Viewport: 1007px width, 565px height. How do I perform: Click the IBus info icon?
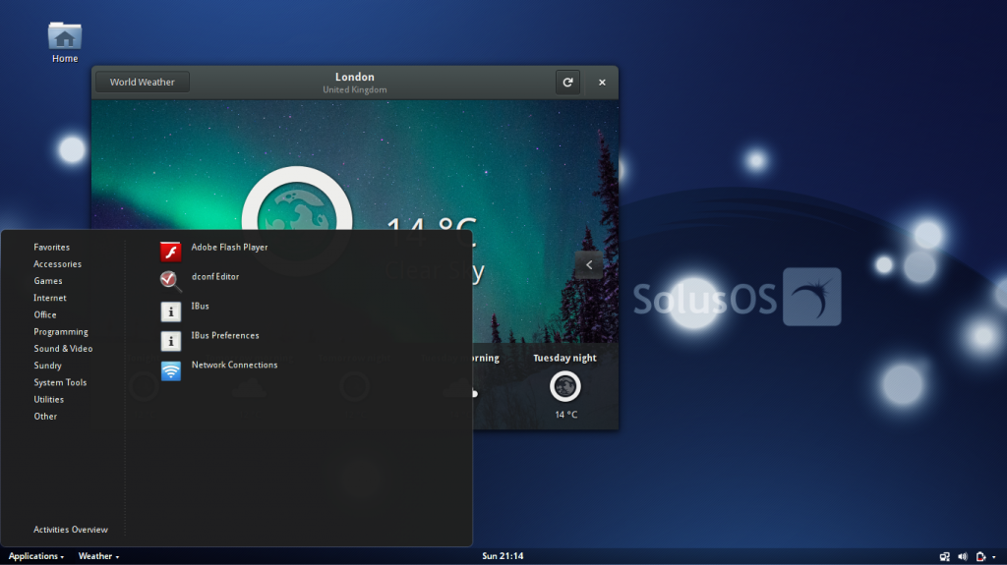pyautogui.click(x=171, y=311)
